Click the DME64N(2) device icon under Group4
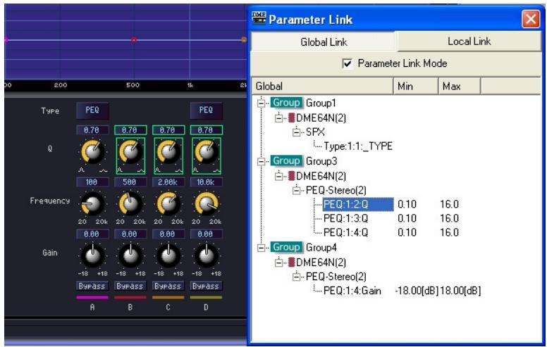Image resolution: width=547 pixels, height=347 pixels. tap(291, 262)
